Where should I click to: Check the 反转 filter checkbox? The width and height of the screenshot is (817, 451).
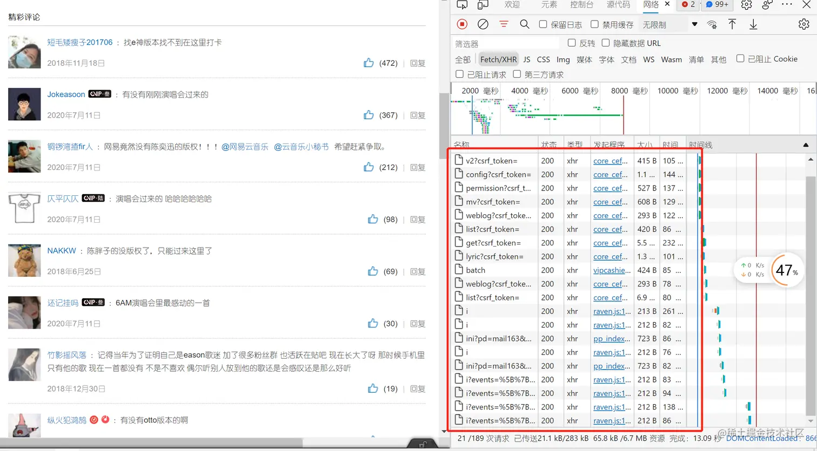[x=572, y=43]
